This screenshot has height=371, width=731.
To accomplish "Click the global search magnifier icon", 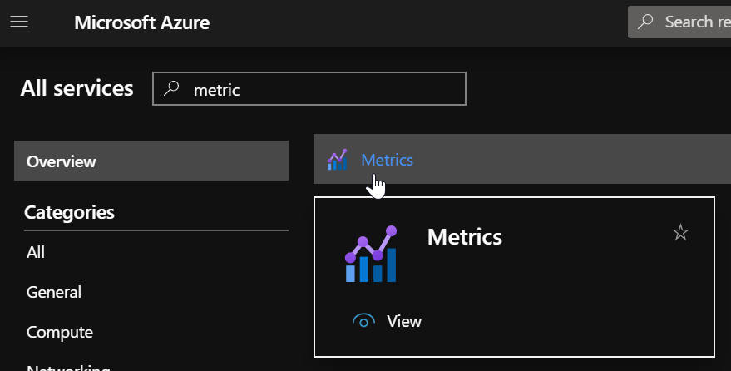I will pos(645,22).
